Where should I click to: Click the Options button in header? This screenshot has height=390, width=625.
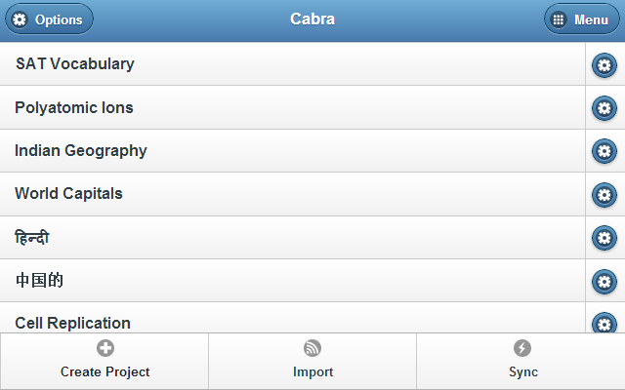[49, 19]
